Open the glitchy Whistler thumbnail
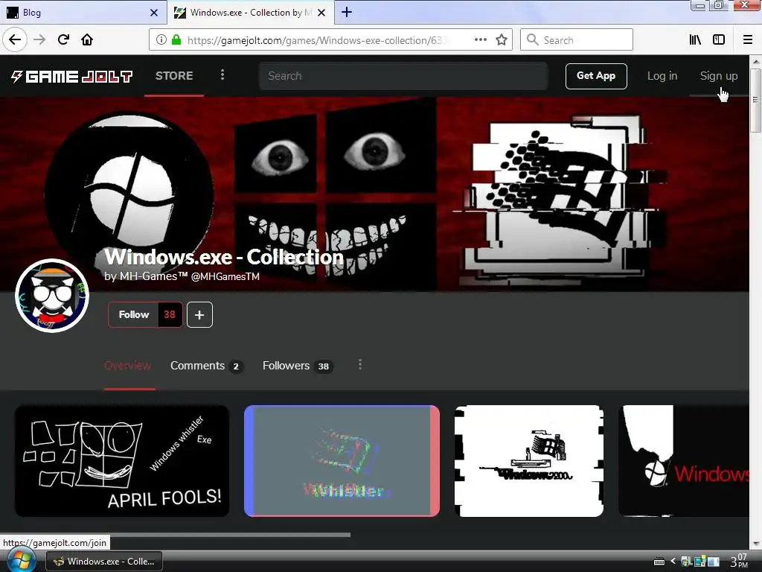 [x=342, y=461]
